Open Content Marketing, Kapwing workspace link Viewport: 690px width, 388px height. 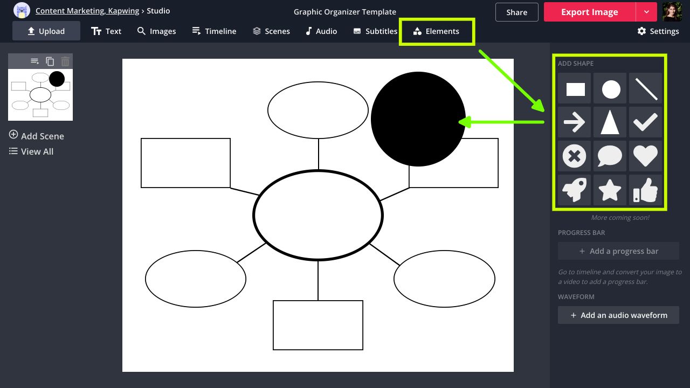(x=87, y=11)
